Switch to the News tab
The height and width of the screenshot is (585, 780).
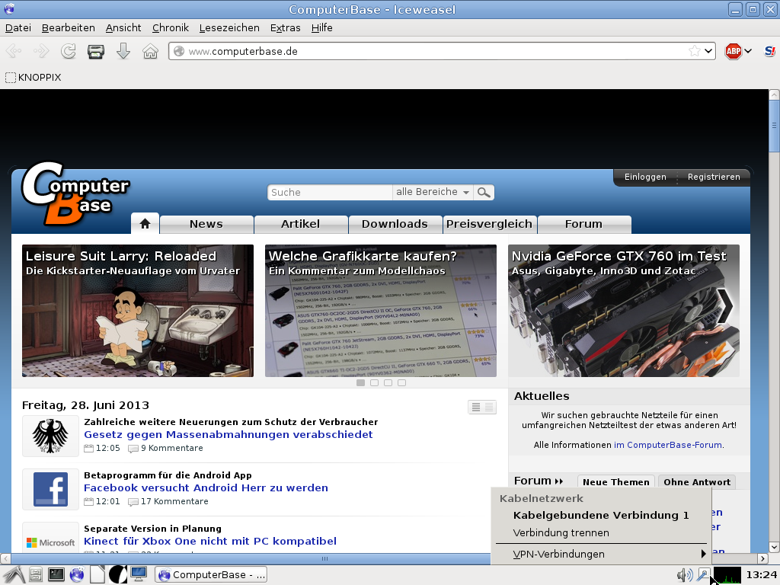pyautogui.click(x=206, y=225)
